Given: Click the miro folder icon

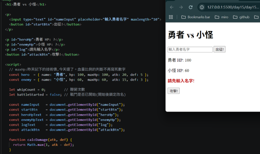Looking at the screenshot, I should 217,17.
